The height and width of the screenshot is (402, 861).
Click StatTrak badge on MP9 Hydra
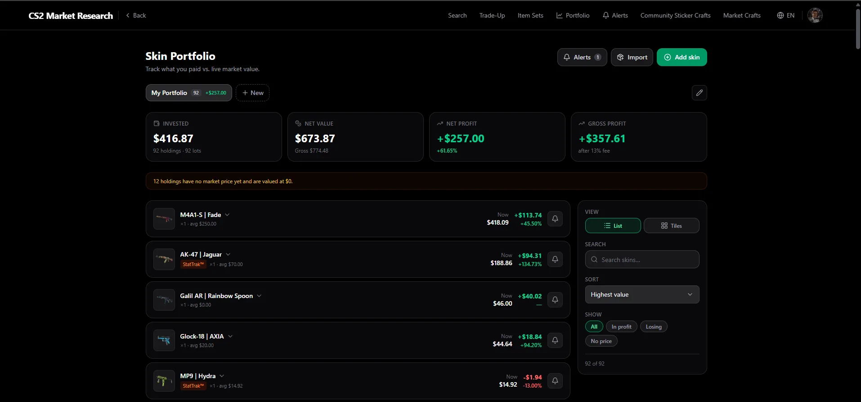pyautogui.click(x=193, y=386)
